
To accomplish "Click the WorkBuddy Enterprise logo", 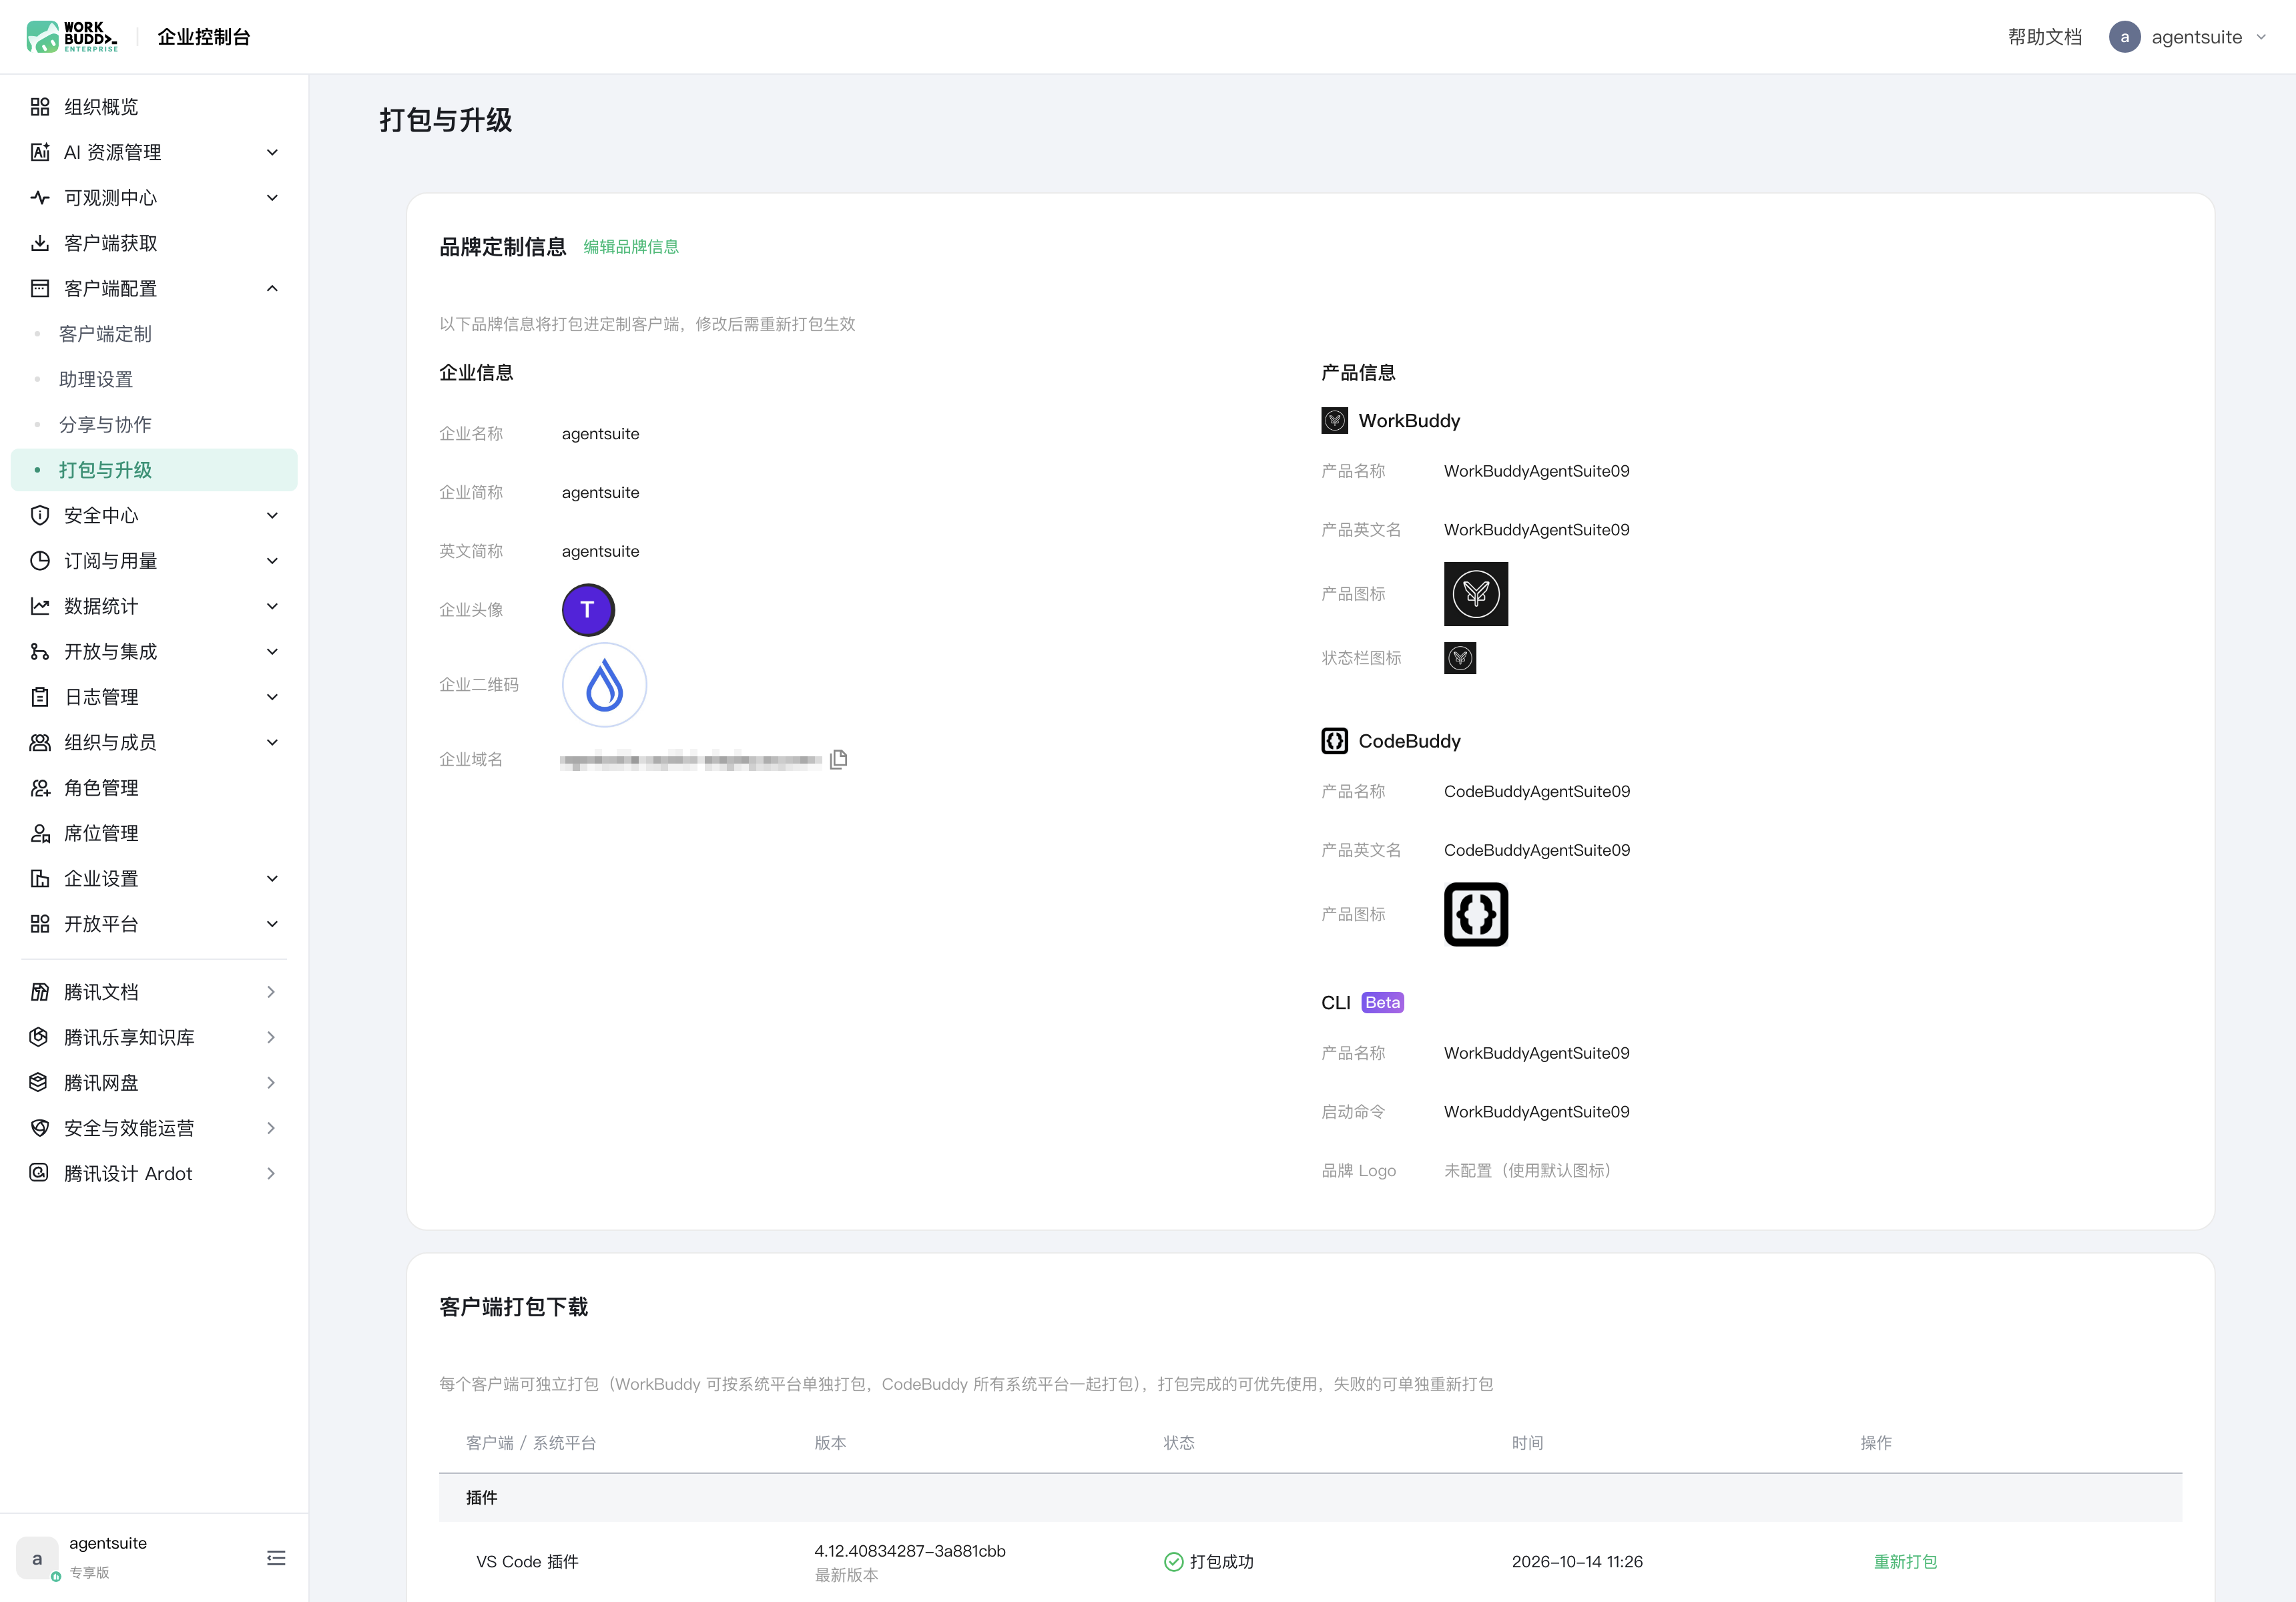I will [72, 37].
